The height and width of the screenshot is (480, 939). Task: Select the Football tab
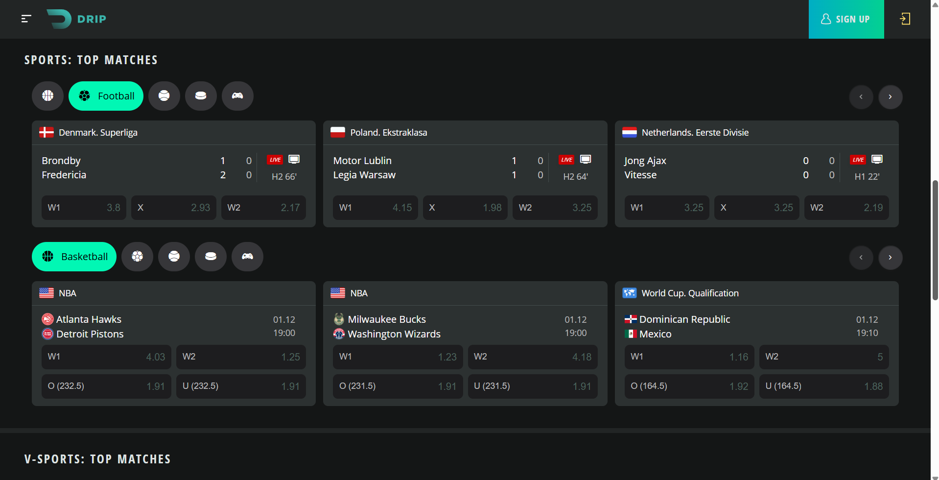click(x=106, y=96)
